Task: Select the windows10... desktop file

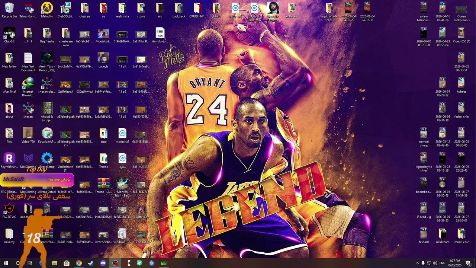Action: click(122, 235)
